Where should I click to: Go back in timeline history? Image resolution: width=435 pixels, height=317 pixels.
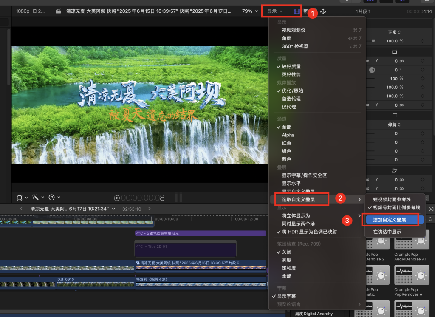click(22, 209)
